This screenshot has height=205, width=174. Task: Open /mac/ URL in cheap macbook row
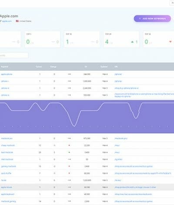tap(117, 145)
